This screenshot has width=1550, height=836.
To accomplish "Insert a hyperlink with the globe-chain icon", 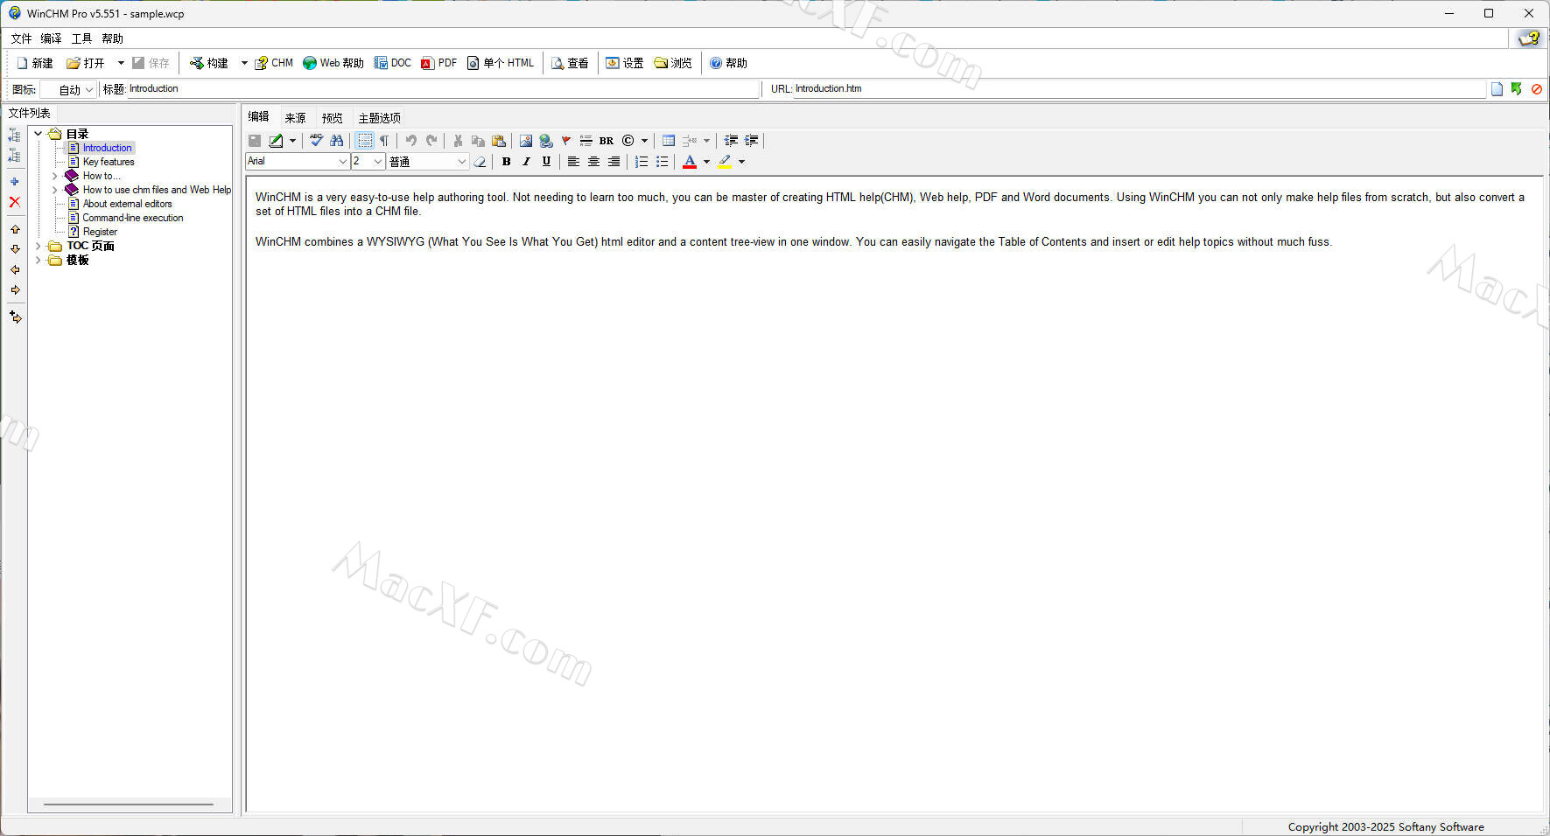I will [546, 141].
